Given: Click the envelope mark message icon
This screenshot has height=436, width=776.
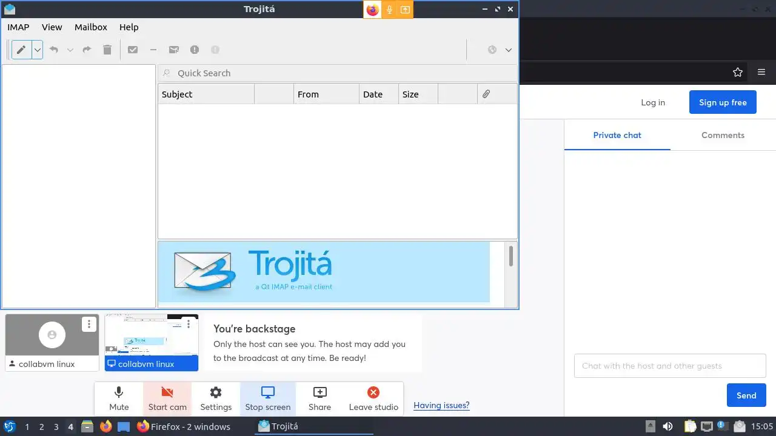Looking at the screenshot, I should [x=174, y=50].
